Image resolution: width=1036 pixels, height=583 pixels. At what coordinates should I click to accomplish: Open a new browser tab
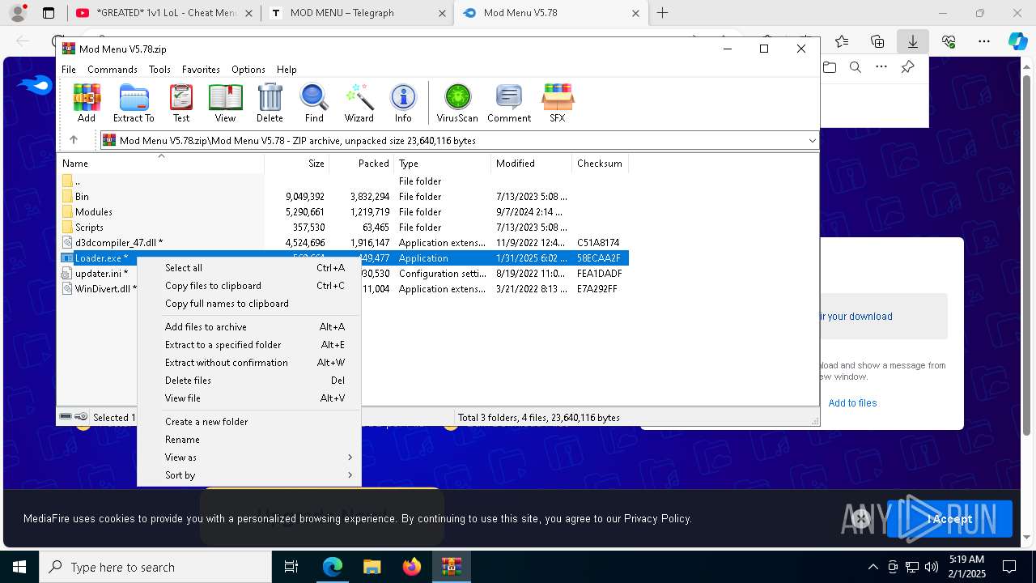click(x=663, y=13)
